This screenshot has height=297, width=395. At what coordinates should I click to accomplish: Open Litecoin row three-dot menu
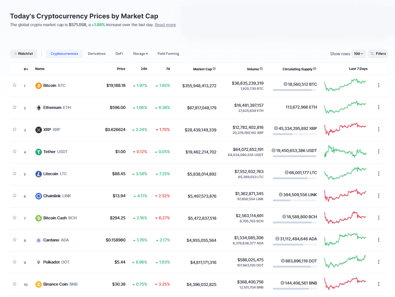point(379,174)
